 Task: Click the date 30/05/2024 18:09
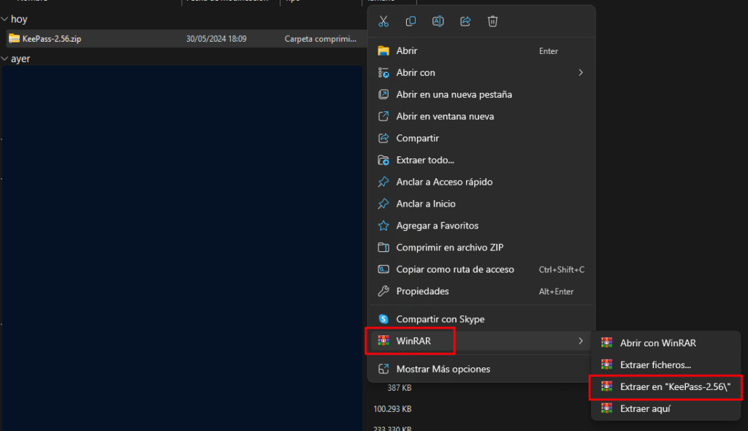click(216, 39)
